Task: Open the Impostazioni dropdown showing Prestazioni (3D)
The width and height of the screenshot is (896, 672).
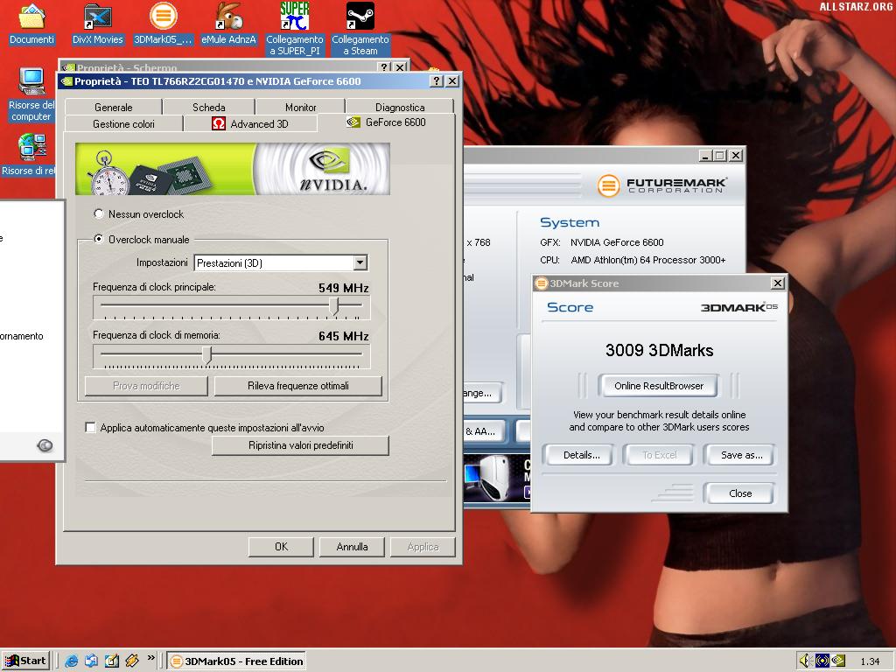Action: point(281,262)
